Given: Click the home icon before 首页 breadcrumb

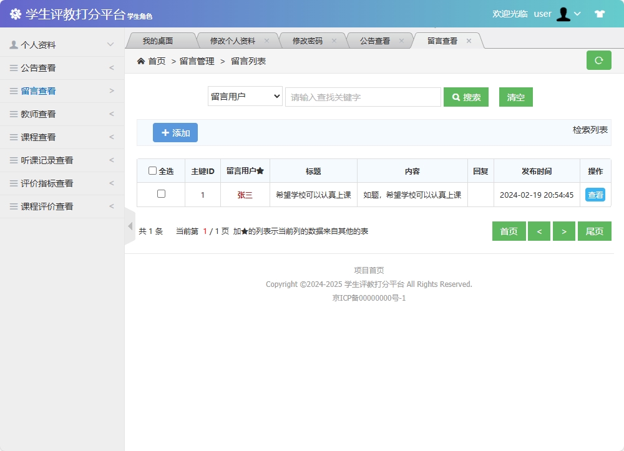Looking at the screenshot, I should (142, 61).
